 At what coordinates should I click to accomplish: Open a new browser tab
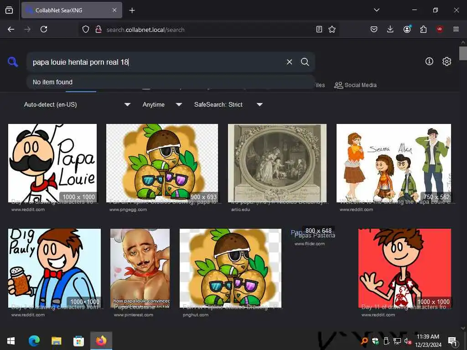(132, 10)
